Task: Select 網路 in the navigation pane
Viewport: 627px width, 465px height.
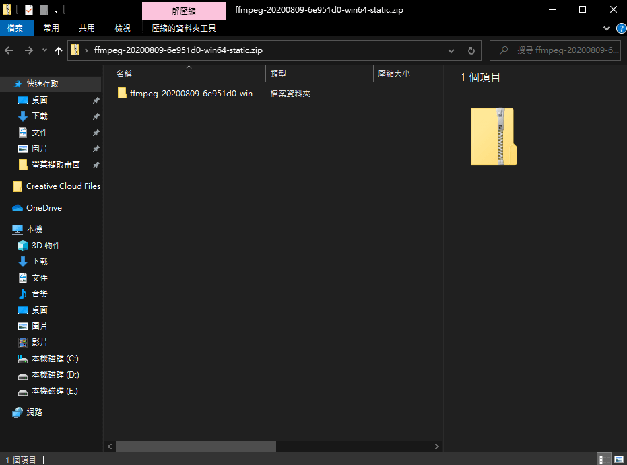Action: pos(34,413)
